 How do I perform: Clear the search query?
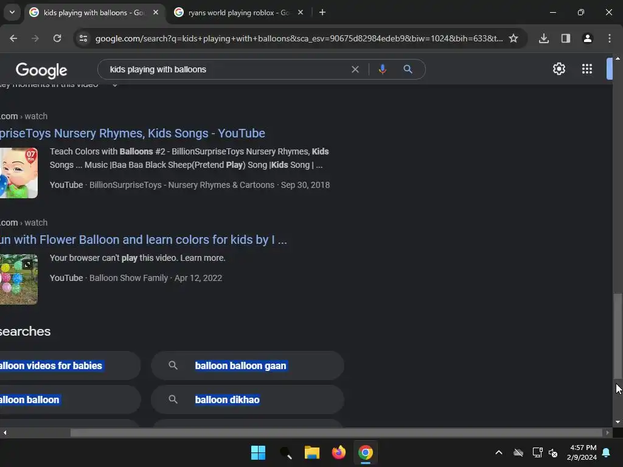355,69
